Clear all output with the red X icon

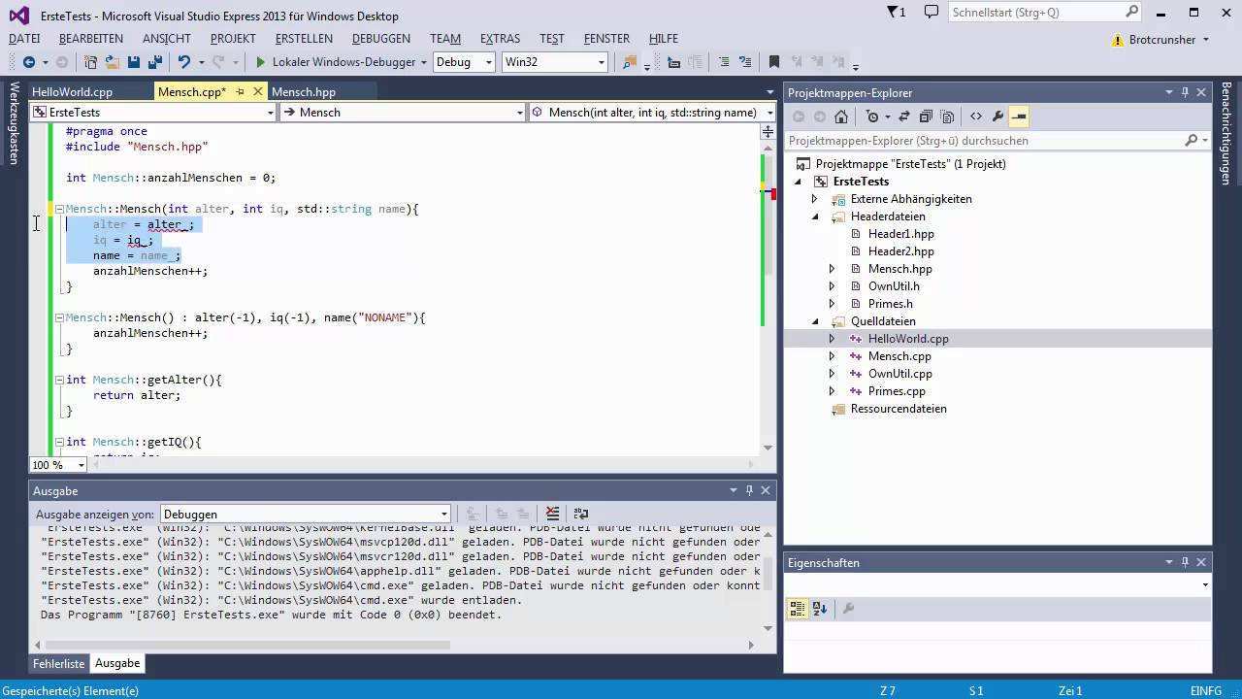click(552, 514)
